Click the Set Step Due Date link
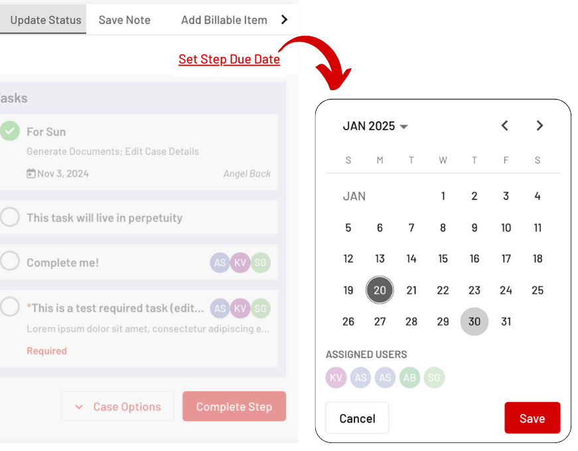The width and height of the screenshot is (578, 451). tap(229, 59)
